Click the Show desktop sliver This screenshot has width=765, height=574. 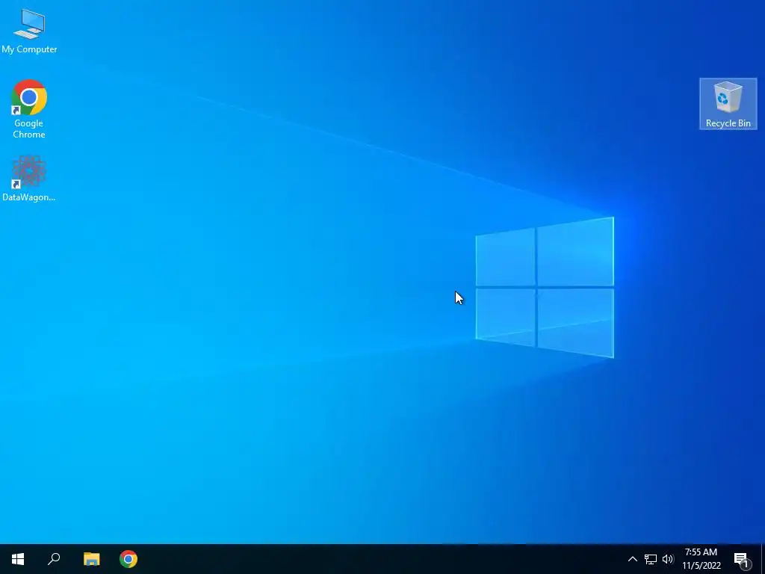[763, 559]
